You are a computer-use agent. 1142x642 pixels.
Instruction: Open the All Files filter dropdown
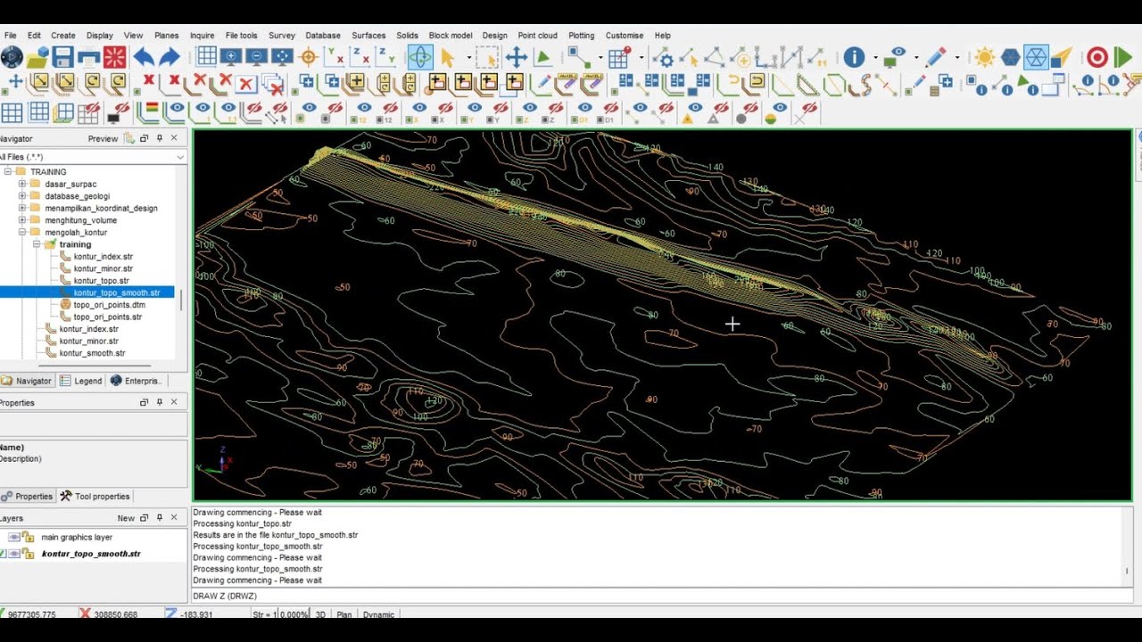pyautogui.click(x=180, y=157)
